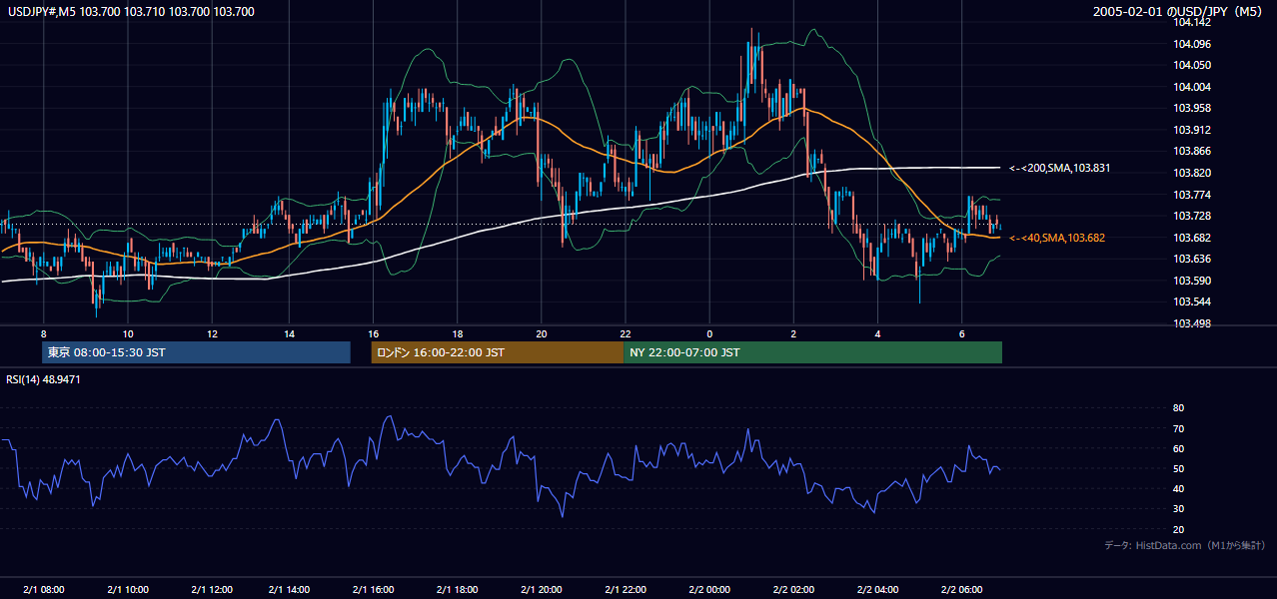
Task: Click the 2/2 04:00 bottom time label
Action: pos(877,589)
